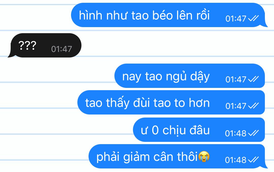
Task: Click the read ticks on 'ư 0 chịu đâu'
Action: 253,133
